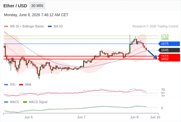
Task: Click the Jun 7 date axis label
Action: [x=81, y=117]
